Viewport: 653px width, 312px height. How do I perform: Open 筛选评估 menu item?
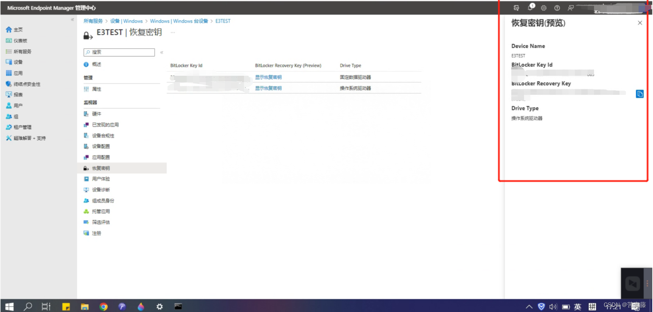point(97,222)
